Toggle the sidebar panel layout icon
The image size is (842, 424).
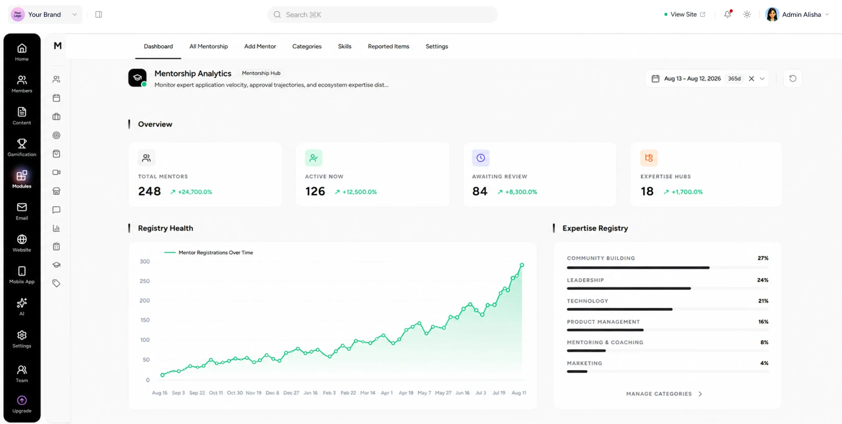[x=99, y=14]
